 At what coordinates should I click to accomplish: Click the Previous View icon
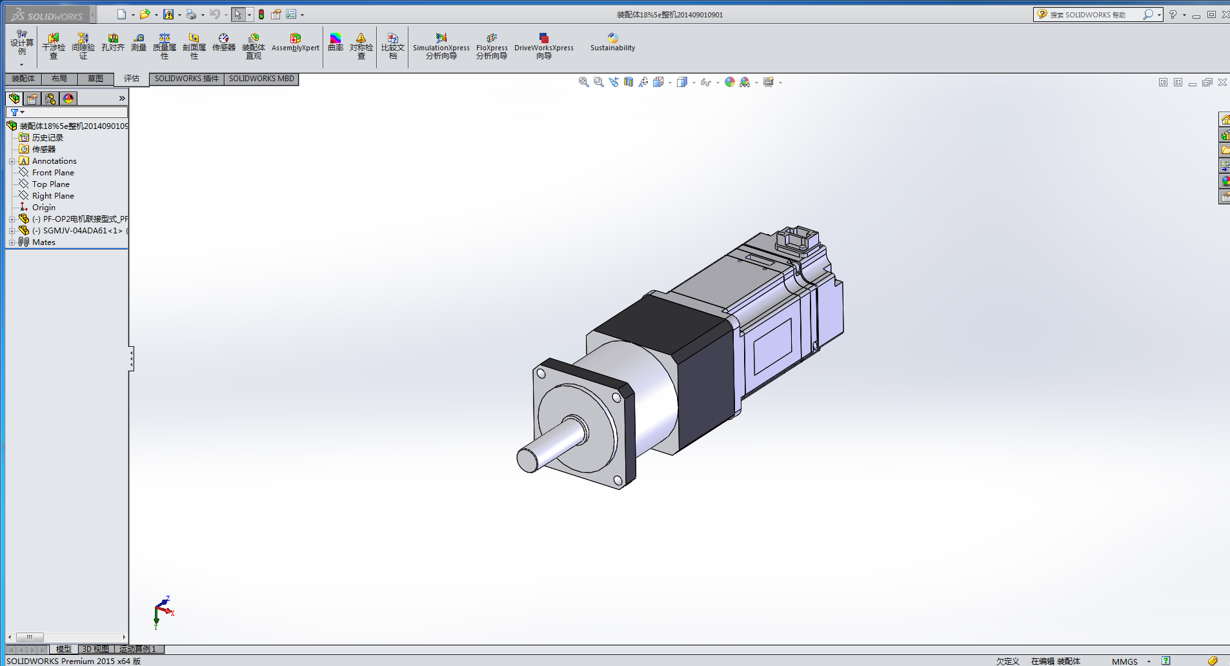(614, 82)
